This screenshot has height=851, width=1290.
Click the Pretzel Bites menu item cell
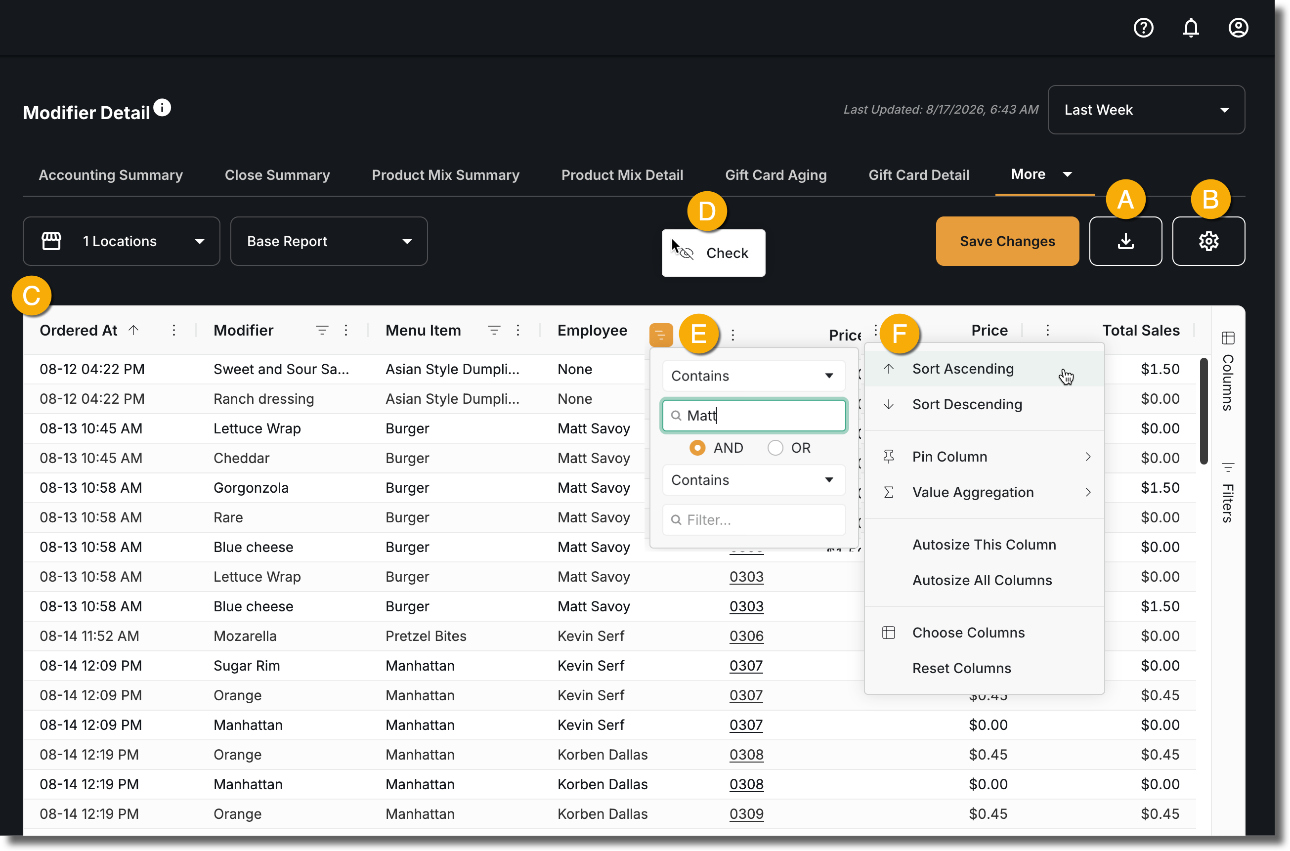click(x=426, y=636)
